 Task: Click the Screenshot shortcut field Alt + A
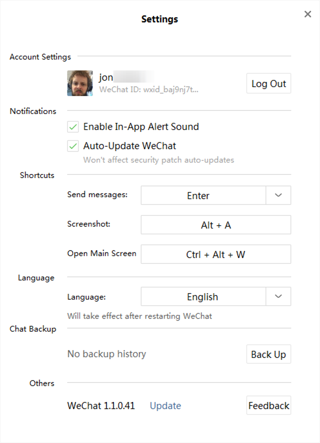pos(216,225)
